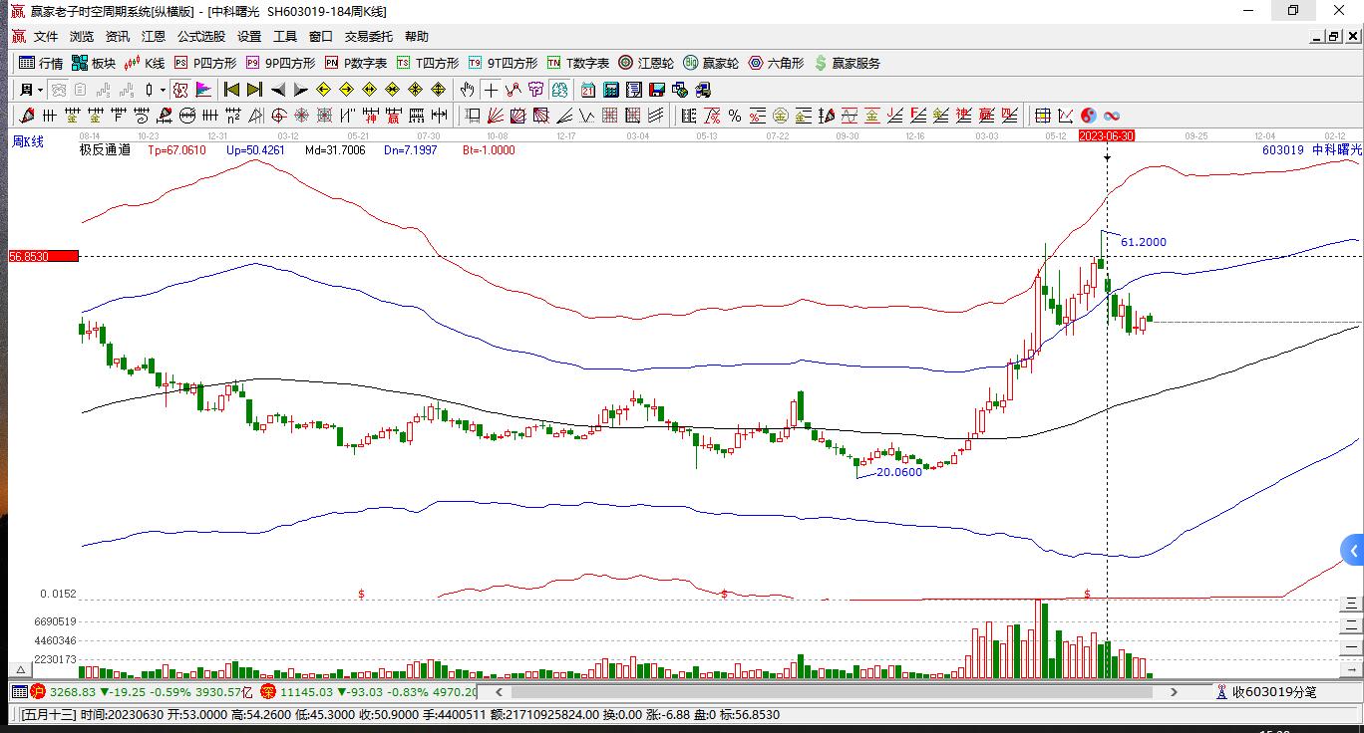Click the horizontal scrollbar right arrow
The height and width of the screenshot is (733, 1364).
pyautogui.click(x=1174, y=691)
